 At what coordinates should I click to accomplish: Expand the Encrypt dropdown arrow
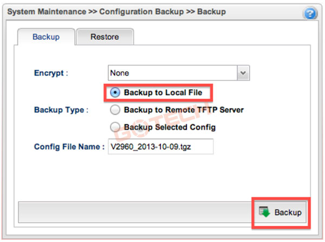243,72
